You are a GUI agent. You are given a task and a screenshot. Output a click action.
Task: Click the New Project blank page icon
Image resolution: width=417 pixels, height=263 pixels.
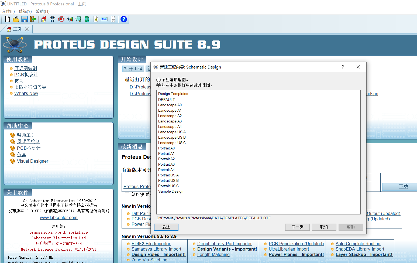8,19
